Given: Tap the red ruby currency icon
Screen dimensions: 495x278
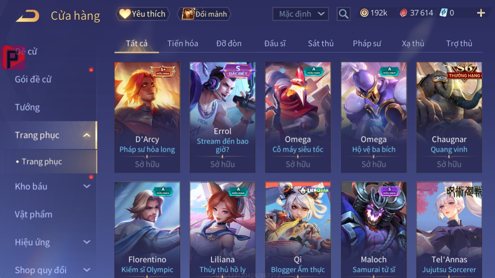Looking at the screenshot, I should 403,13.
